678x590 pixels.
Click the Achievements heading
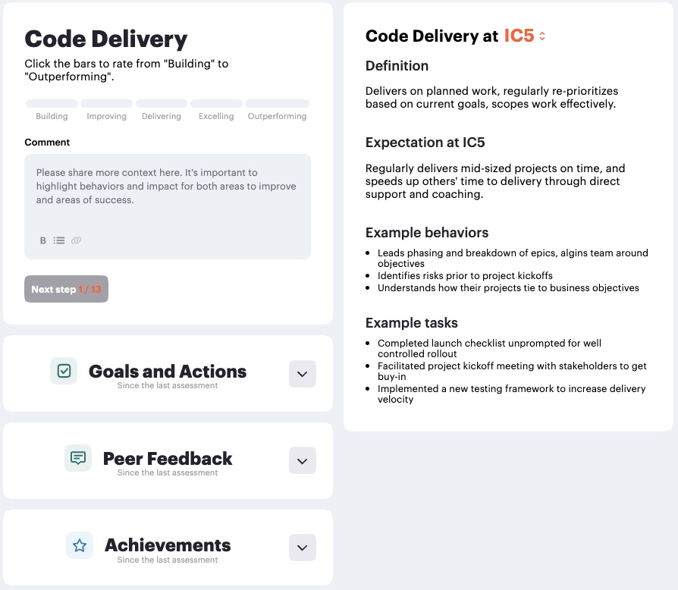click(x=168, y=545)
